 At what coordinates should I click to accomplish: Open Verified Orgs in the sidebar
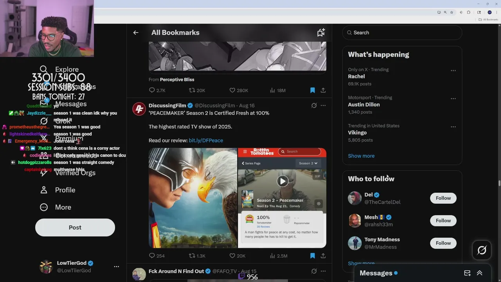68,173
